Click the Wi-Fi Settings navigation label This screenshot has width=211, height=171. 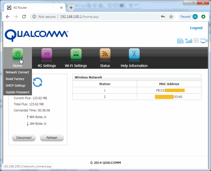(76, 66)
